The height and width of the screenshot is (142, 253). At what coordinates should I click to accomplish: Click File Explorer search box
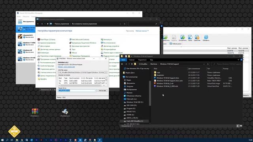point(227,64)
